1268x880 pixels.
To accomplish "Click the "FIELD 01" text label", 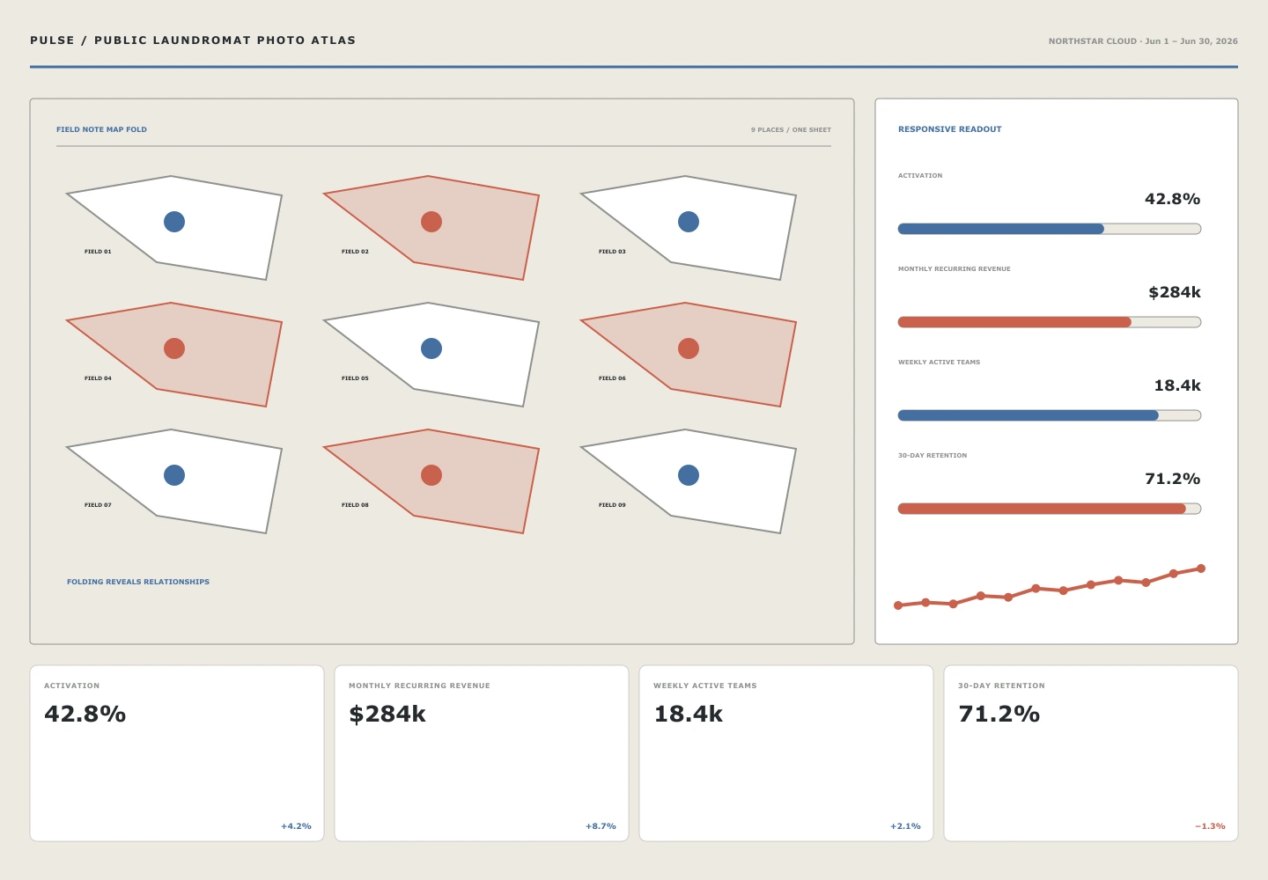I will [98, 252].
